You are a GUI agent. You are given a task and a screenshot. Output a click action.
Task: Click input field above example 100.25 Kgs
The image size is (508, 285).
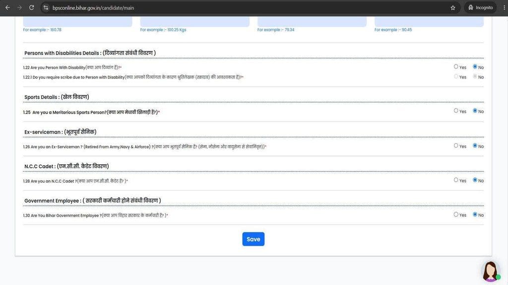pos(194,22)
